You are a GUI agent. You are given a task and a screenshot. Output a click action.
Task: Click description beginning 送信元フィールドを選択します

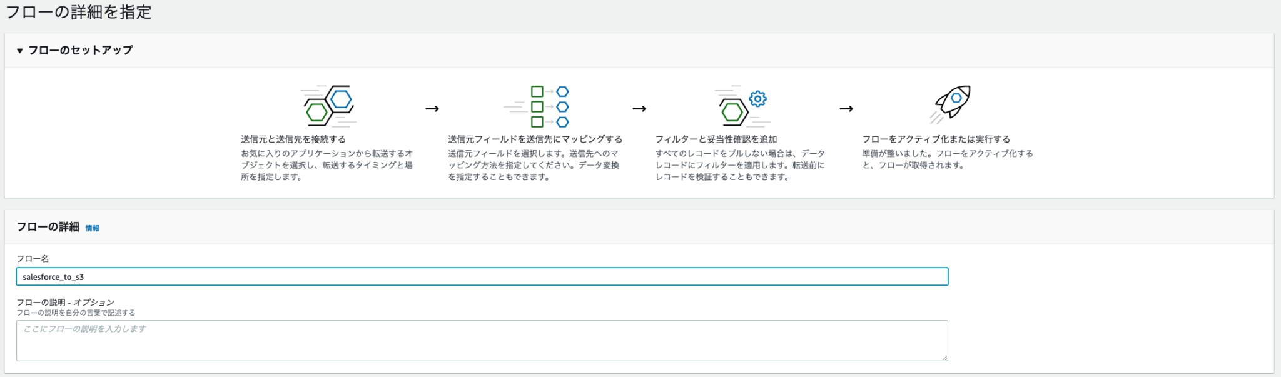tap(534, 165)
